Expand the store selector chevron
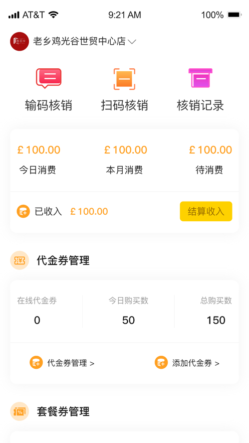Image resolution: width=249 pixels, height=443 pixels. (x=132, y=42)
